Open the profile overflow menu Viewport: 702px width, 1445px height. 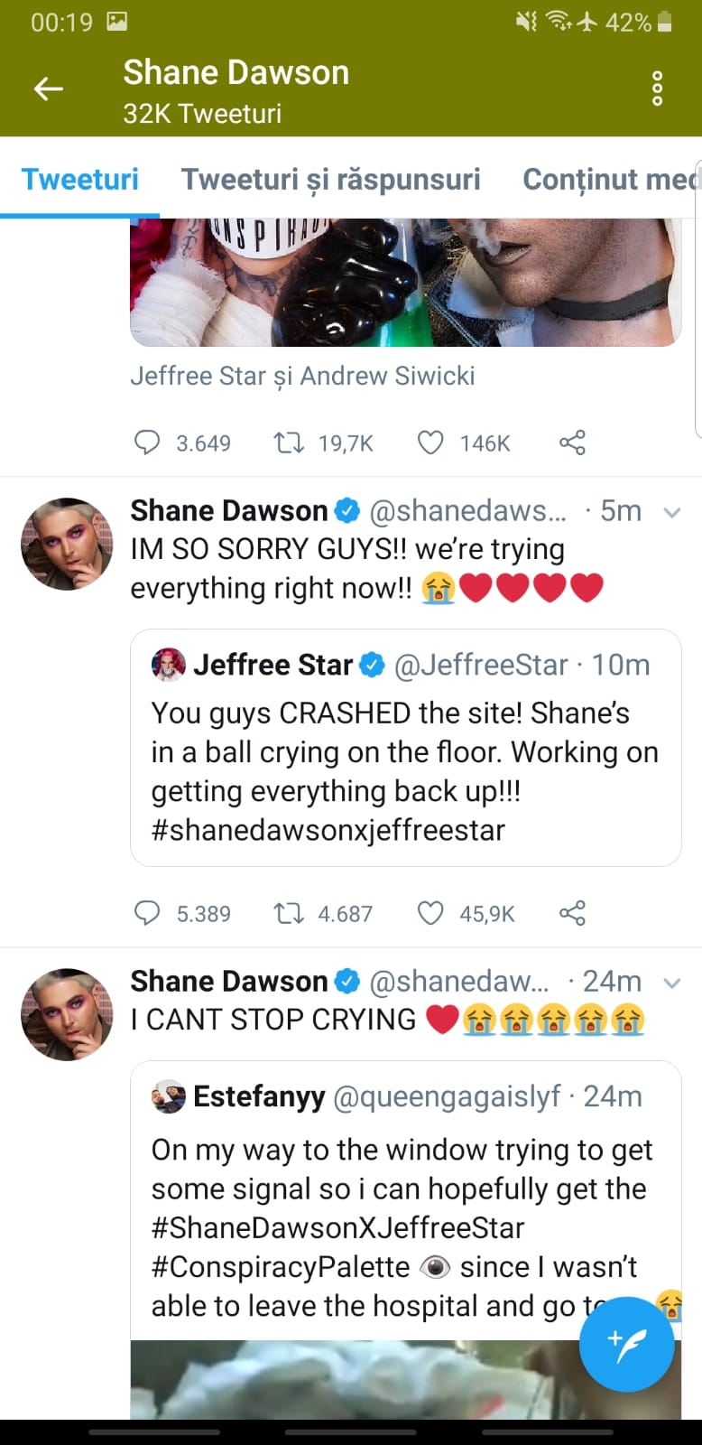point(656,89)
